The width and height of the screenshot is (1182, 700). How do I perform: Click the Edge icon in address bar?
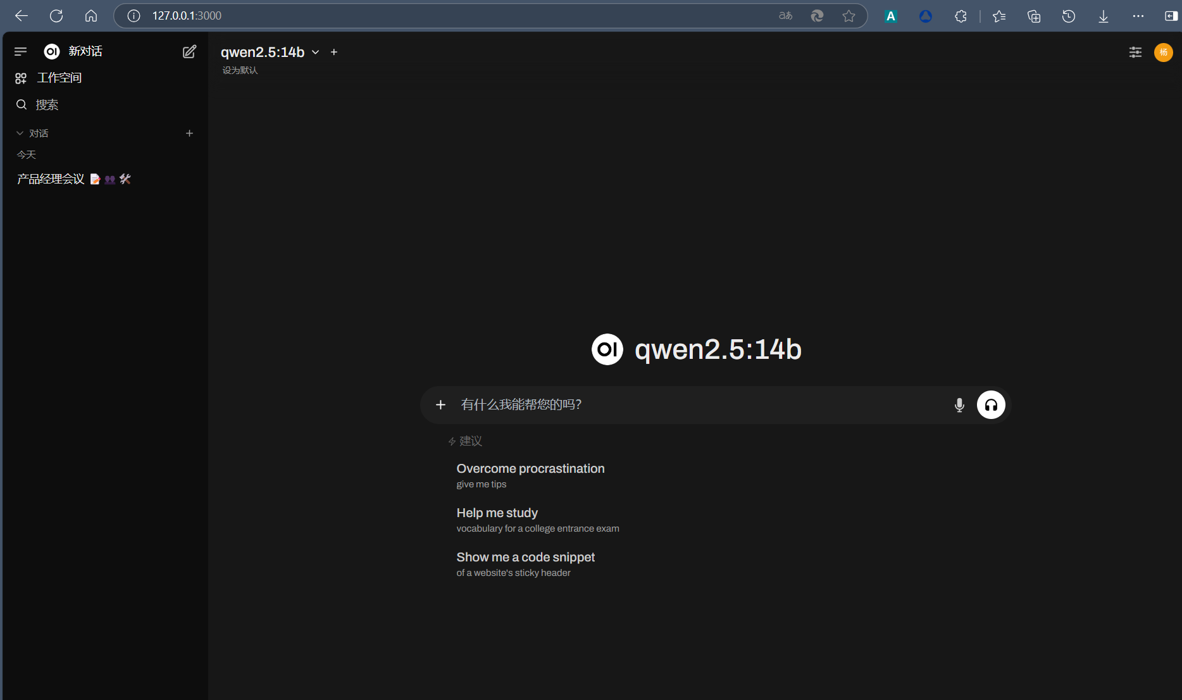817,16
